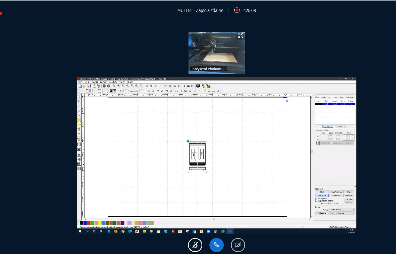The height and width of the screenshot is (254, 396).
Task: Select the Cut layer row in layer list
Action: click(x=335, y=104)
